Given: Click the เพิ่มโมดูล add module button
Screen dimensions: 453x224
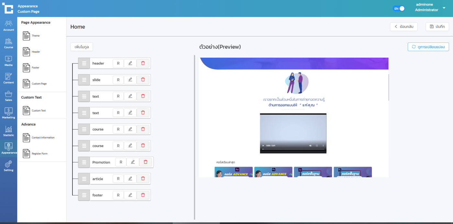Looking at the screenshot, I should point(82,47).
